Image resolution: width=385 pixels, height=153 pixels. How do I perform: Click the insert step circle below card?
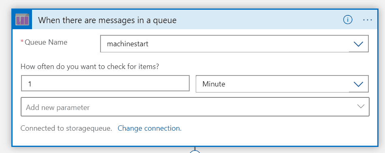click(196, 152)
